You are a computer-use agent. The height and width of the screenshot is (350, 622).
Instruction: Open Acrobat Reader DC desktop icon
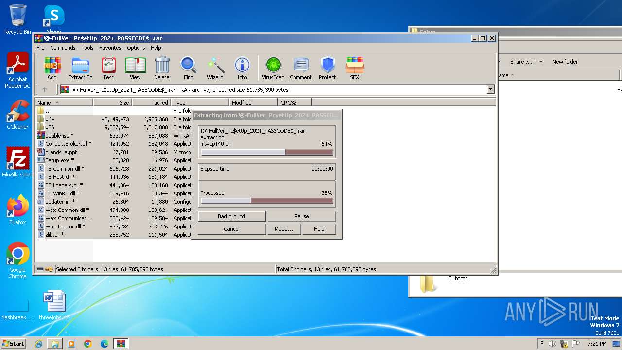coord(17,71)
